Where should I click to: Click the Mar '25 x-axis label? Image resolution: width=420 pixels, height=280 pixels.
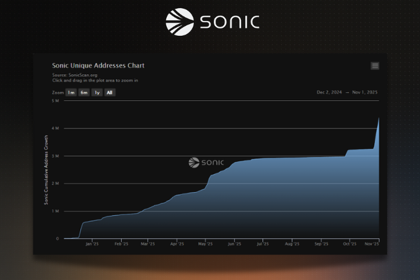click(x=148, y=244)
